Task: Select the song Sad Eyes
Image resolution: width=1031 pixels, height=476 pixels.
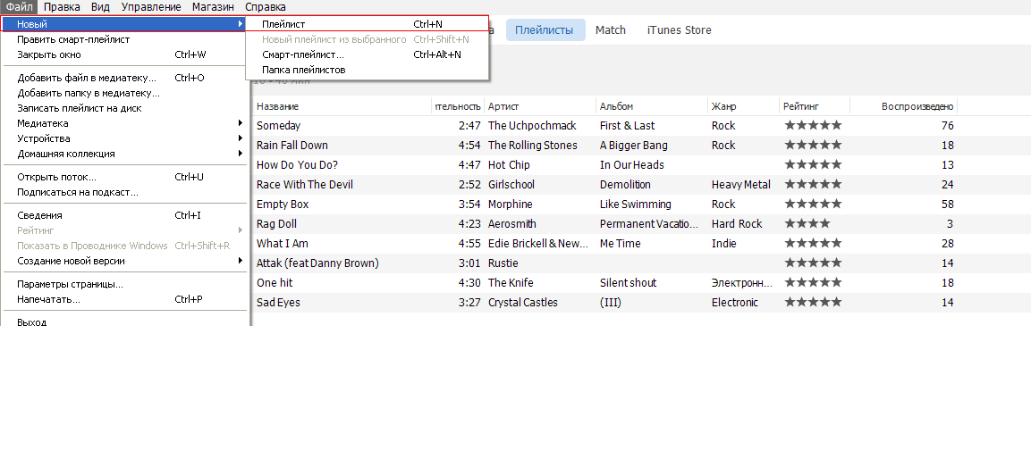Action: click(x=278, y=303)
